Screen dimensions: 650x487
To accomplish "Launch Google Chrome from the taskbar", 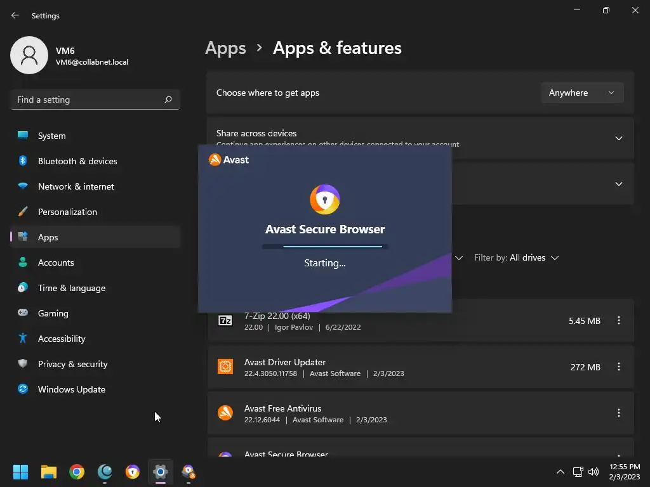I will [77, 472].
